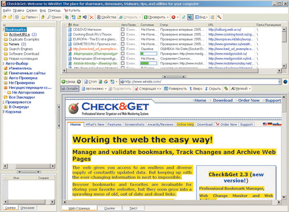Viewport: 289px width, 212px height.
Task: Open the Вид view dropdown in toolbar
Action: coord(201,17)
